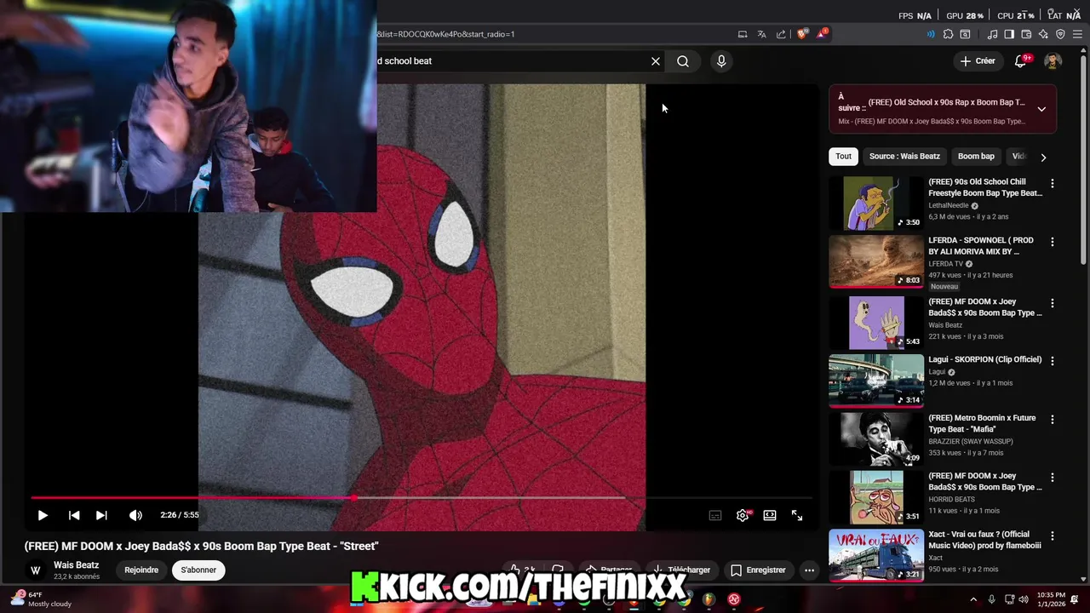
Task: Open YouTube notifications bell
Action: coord(1021,61)
